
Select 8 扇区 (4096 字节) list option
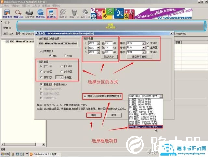coord(146,104)
